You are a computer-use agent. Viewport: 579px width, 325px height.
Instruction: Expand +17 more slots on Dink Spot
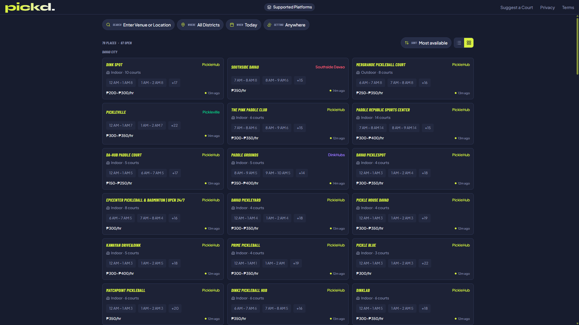[175, 83]
